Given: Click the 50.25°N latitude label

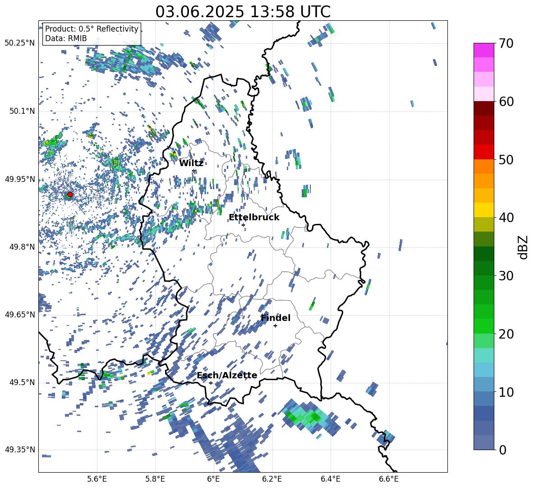Looking at the screenshot, I should pyautogui.click(x=20, y=43).
